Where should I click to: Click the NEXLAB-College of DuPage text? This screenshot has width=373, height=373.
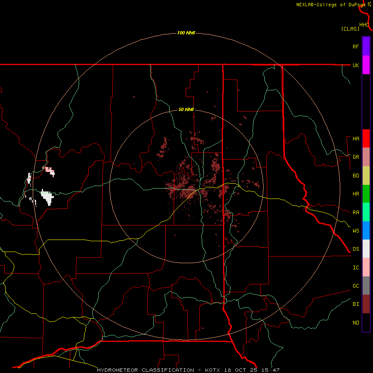[331, 5]
